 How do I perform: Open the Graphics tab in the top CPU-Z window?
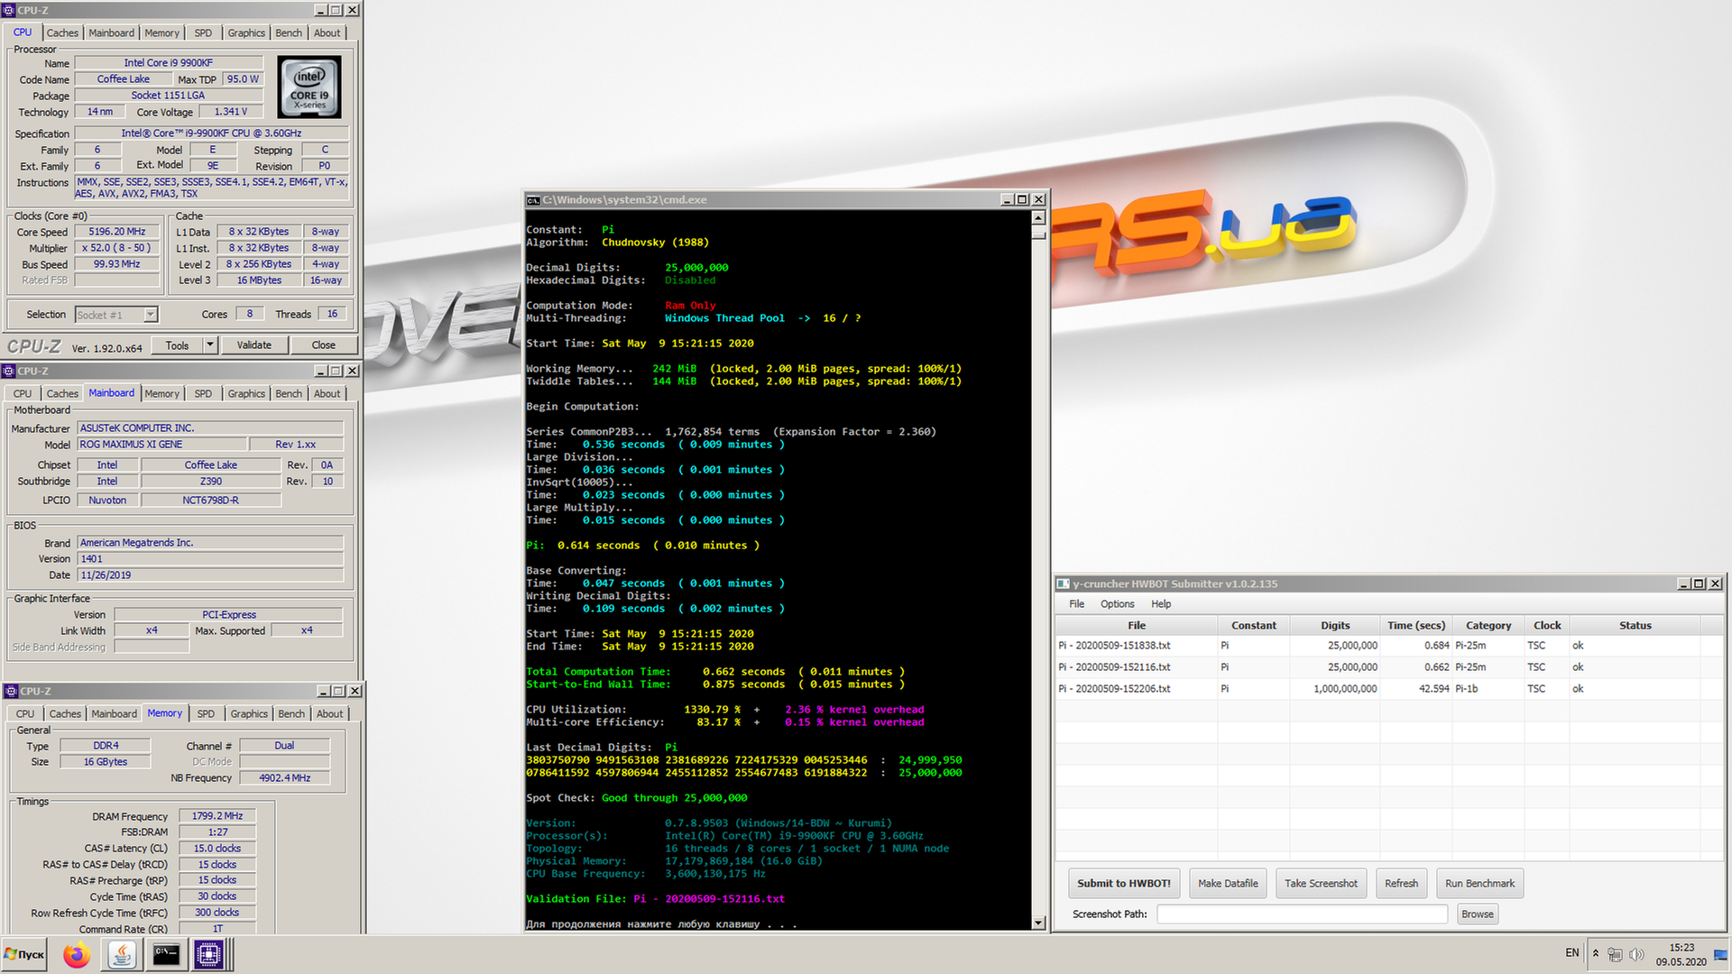(x=246, y=32)
